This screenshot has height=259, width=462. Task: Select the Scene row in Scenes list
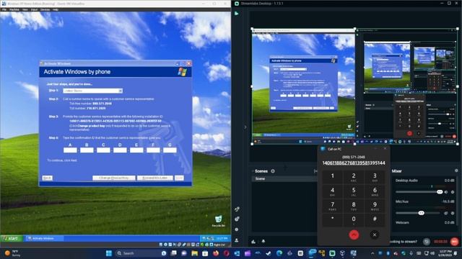coord(284,178)
